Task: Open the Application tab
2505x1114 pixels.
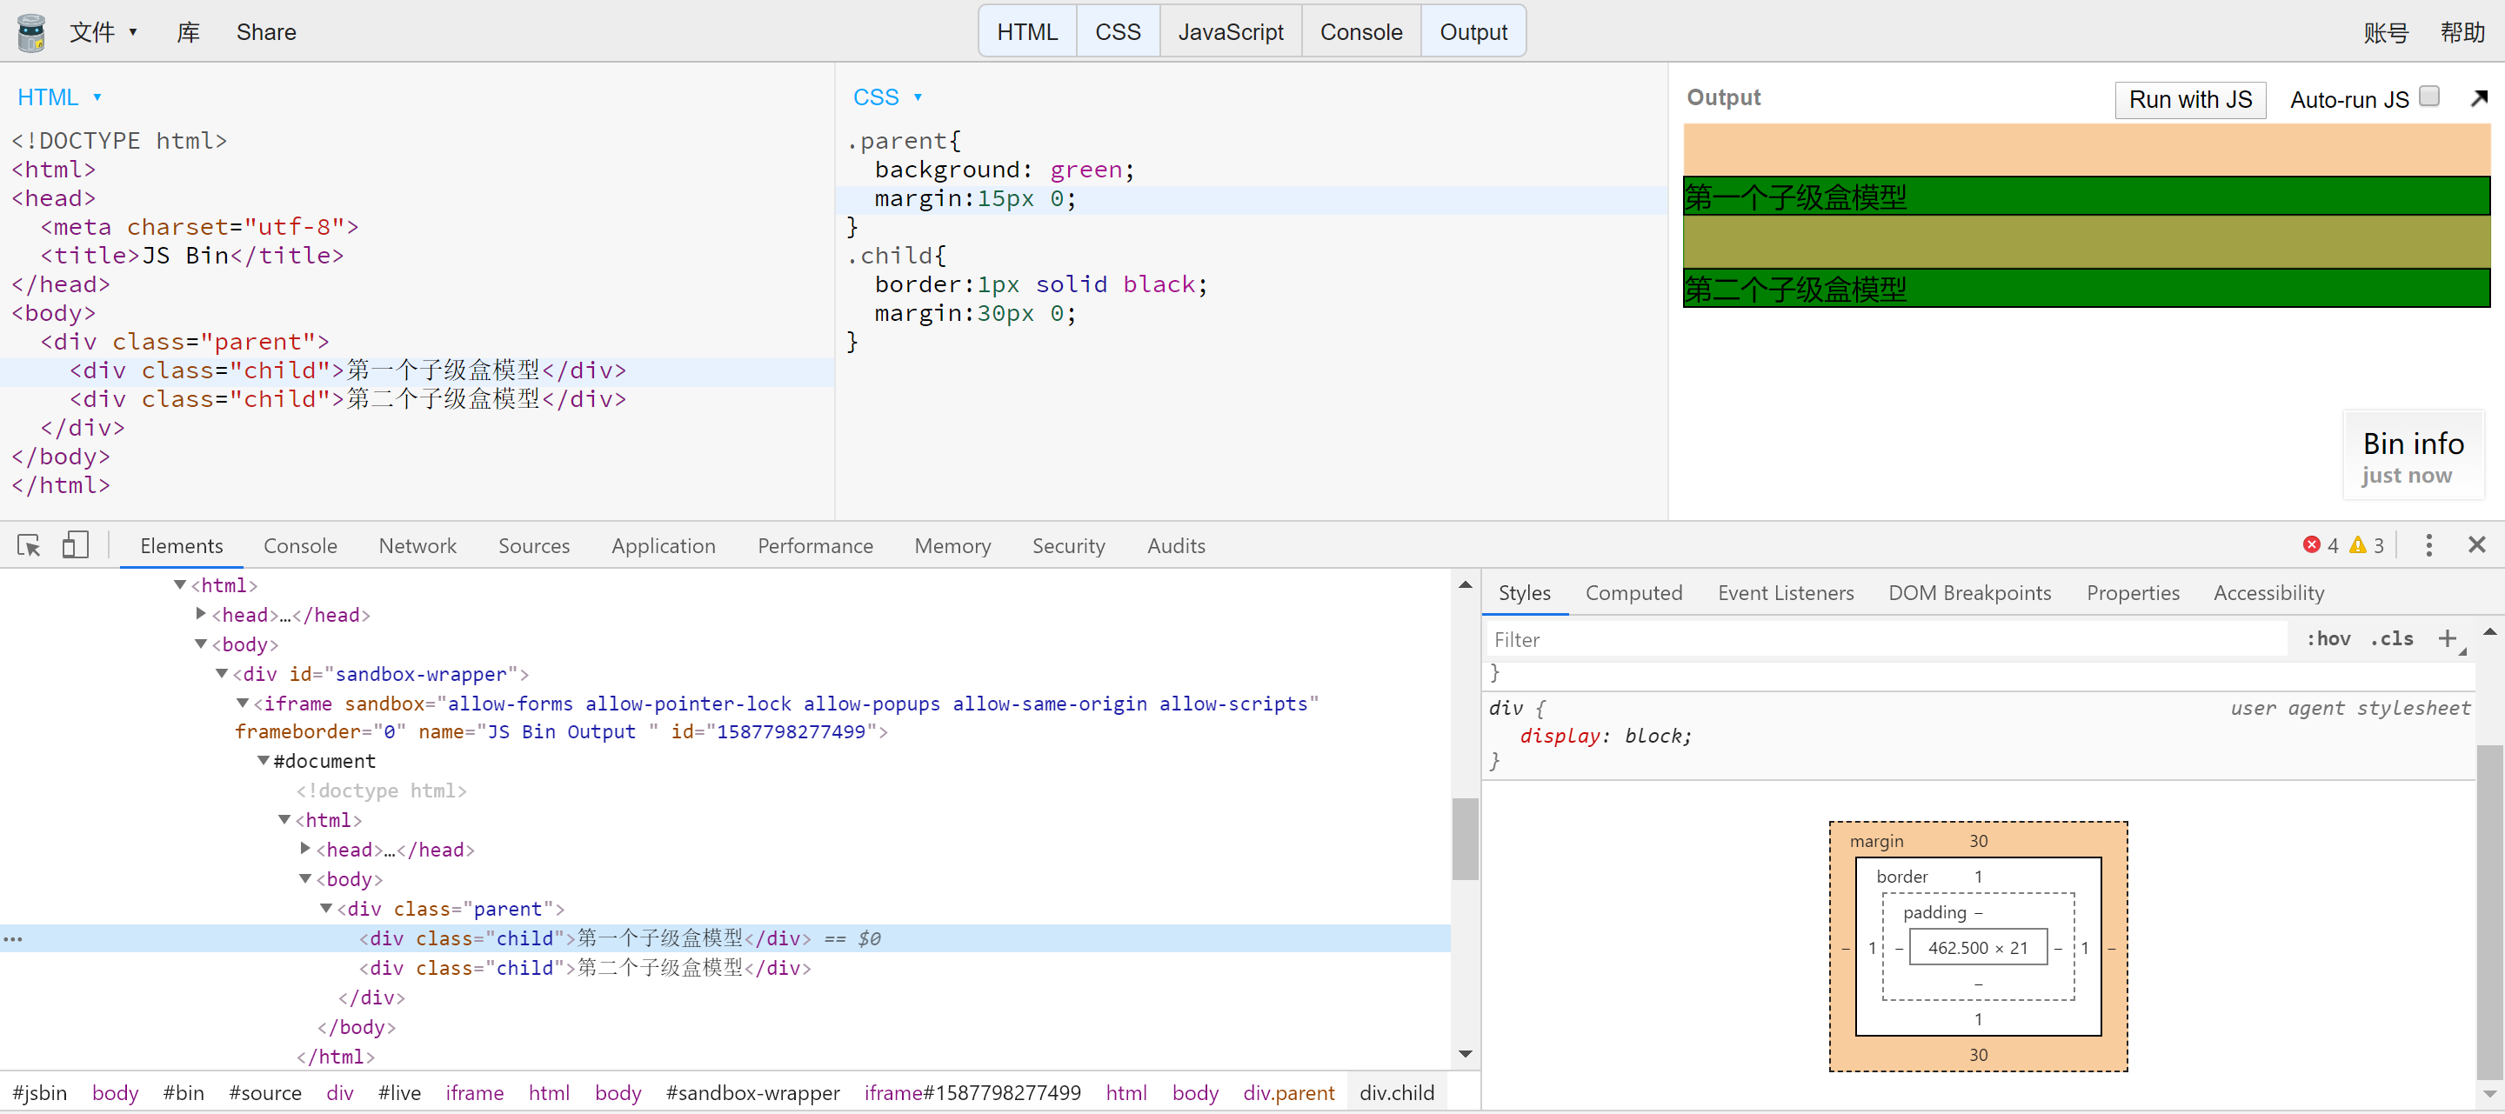Action: (x=663, y=545)
